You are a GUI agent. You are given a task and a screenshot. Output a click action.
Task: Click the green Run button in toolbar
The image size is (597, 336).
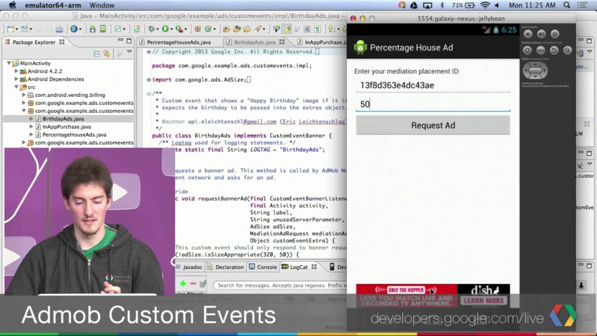pyautogui.click(x=165, y=29)
